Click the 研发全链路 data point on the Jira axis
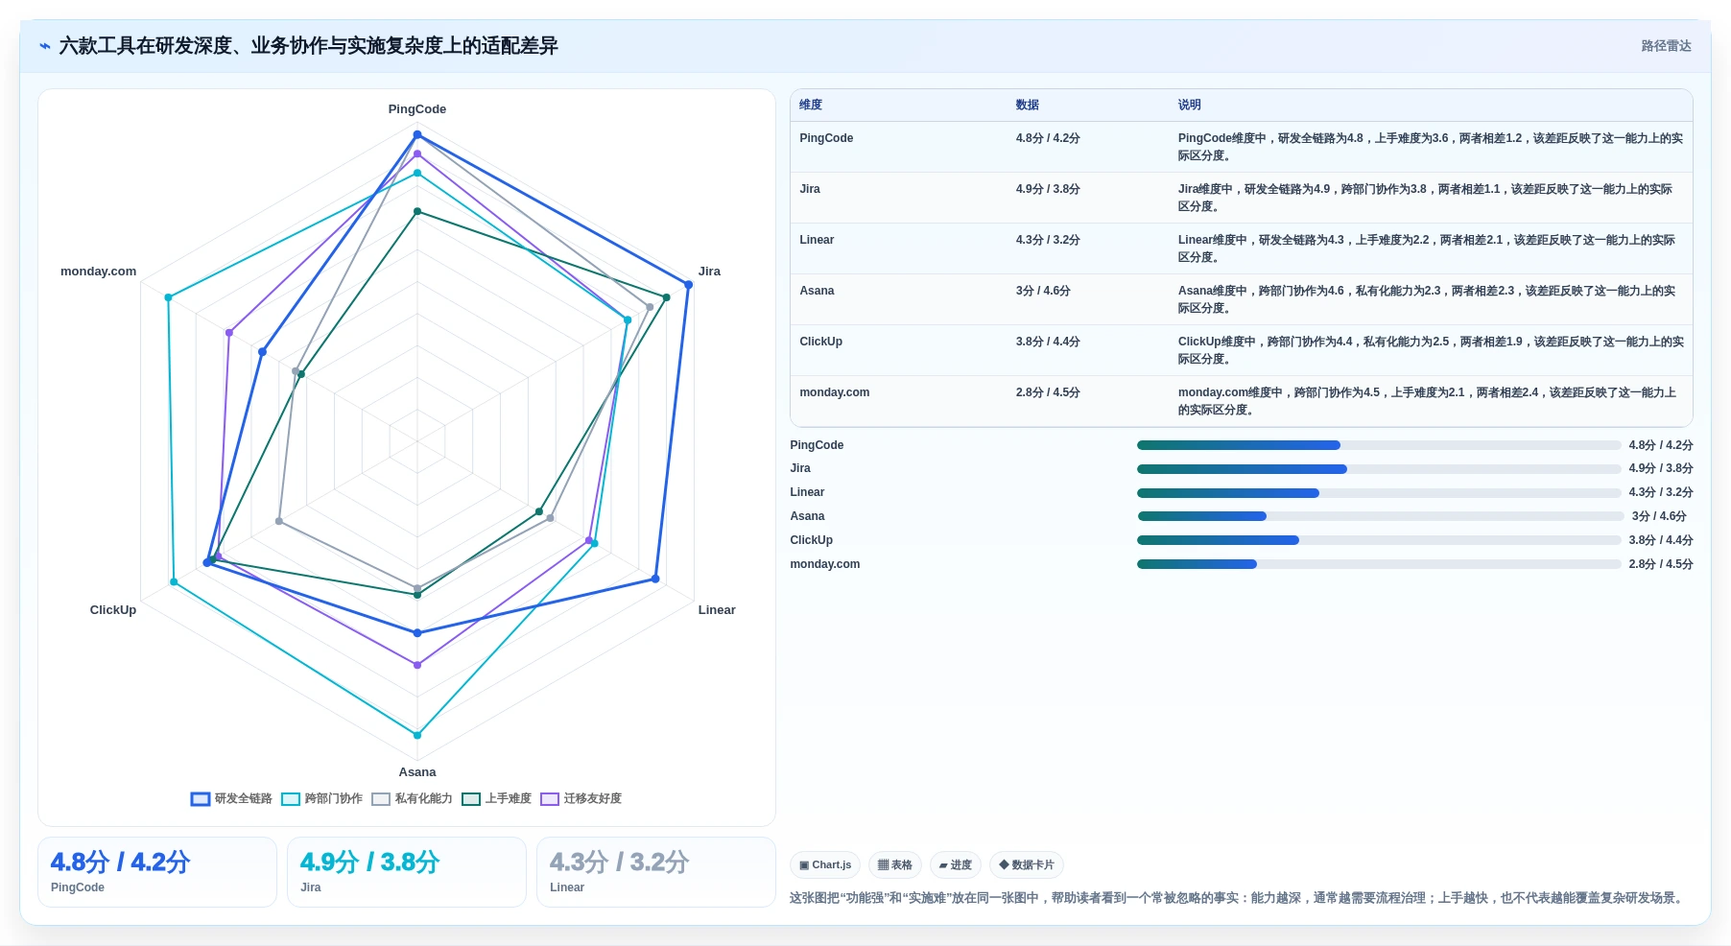1731x946 pixels. click(688, 285)
